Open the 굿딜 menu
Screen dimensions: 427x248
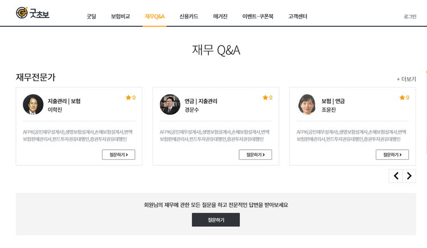tap(91, 16)
